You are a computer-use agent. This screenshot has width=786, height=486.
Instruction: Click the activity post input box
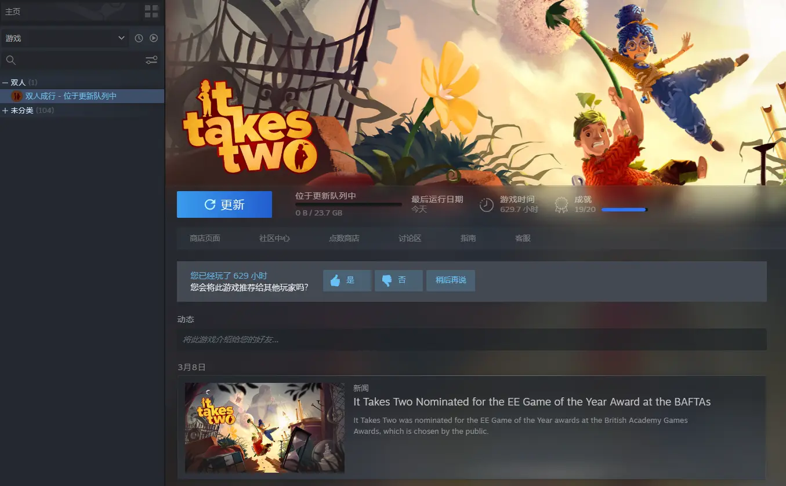[472, 339]
